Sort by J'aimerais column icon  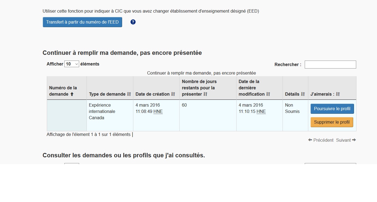(338, 94)
